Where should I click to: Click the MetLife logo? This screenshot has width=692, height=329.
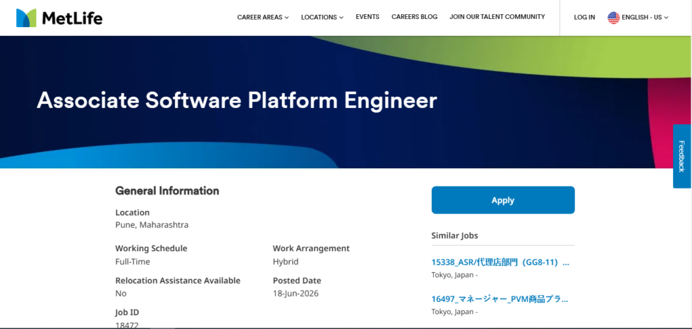tap(59, 18)
